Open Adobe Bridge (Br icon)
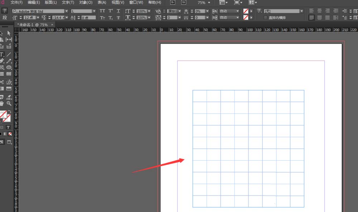This screenshot has width=358, height=212. click(x=173, y=2)
